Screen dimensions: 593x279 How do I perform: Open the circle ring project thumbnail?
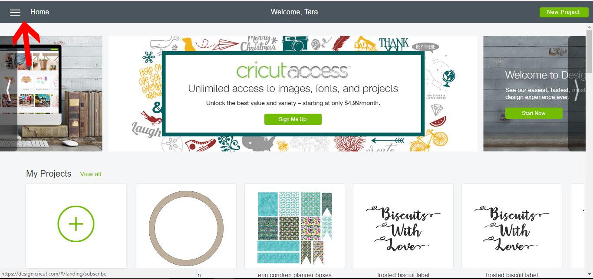(x=186, y=226)
